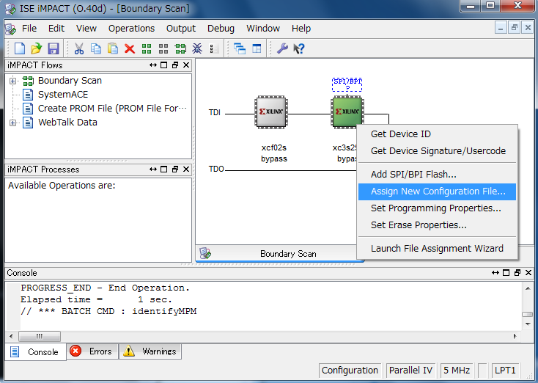Close the iMPACT Flows panel

[x=186, y=65]
